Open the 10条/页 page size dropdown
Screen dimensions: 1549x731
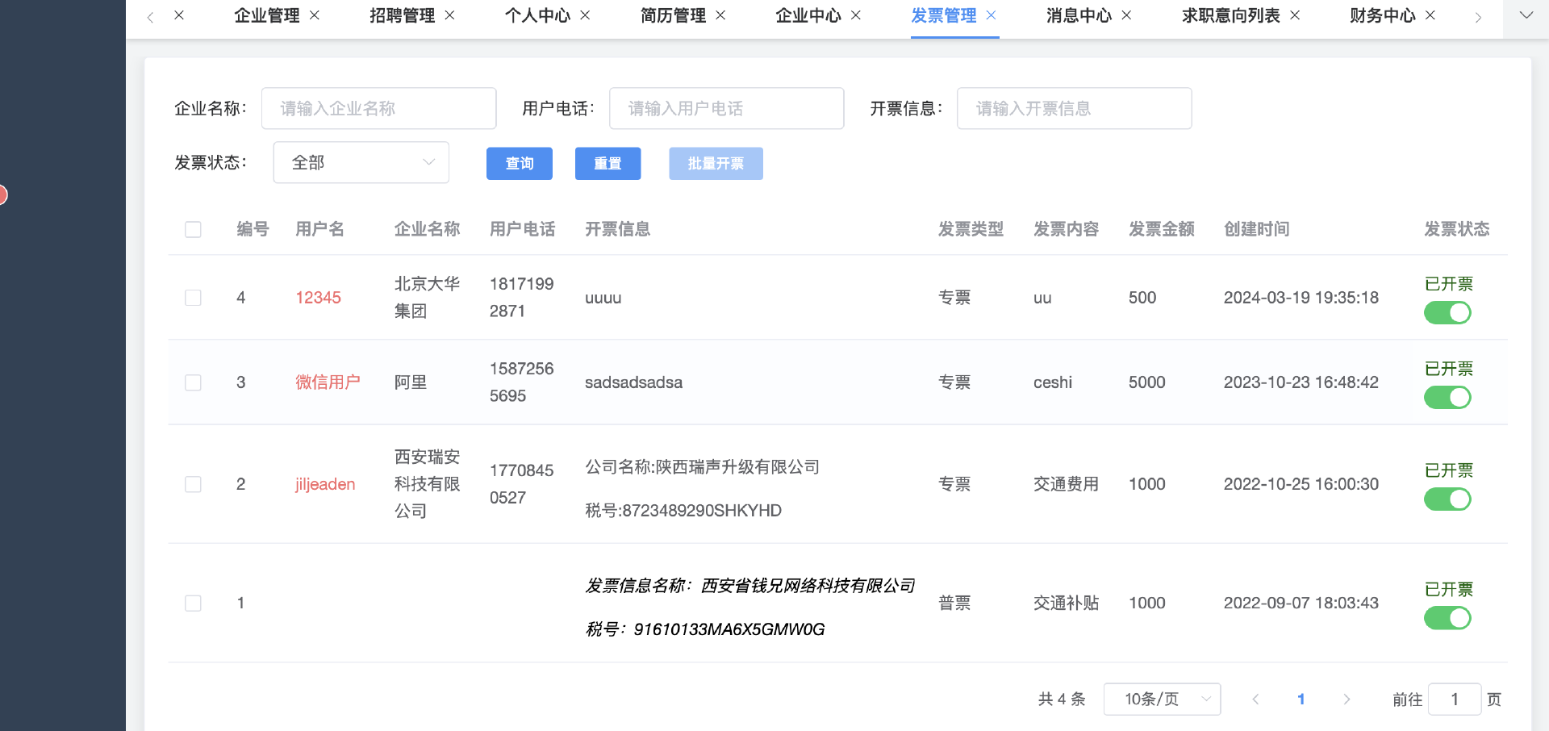click(1161, 700)
